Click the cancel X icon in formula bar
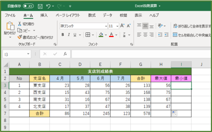The width and height of the screenshot is (212, 132). [x=45, y=54]
